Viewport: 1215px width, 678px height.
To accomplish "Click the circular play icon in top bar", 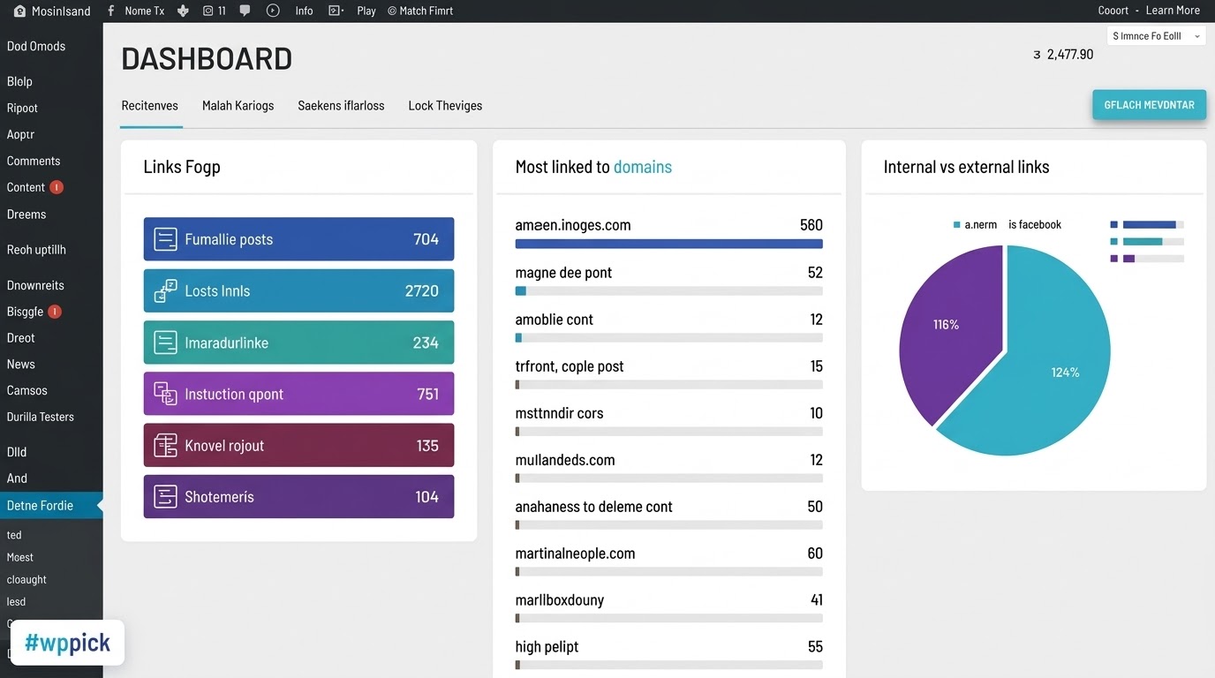I will (273, 11).
